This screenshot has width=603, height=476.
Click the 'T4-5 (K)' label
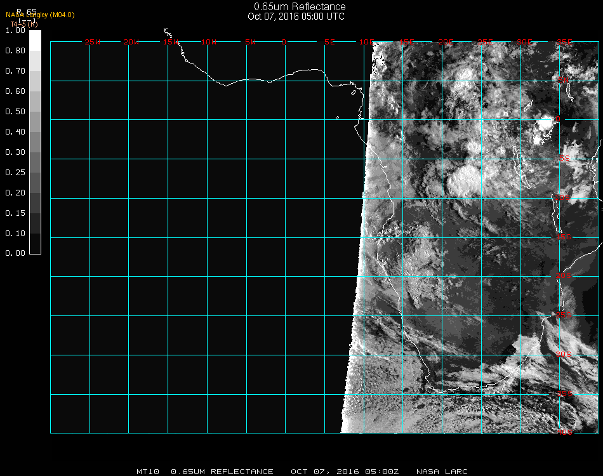(x=24, y=24)
